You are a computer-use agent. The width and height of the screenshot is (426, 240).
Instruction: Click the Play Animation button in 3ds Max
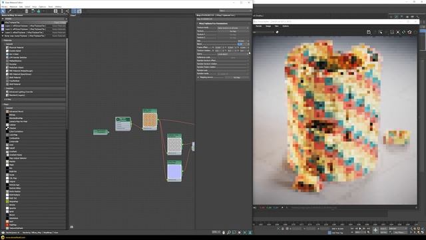(x=360, y=229)
